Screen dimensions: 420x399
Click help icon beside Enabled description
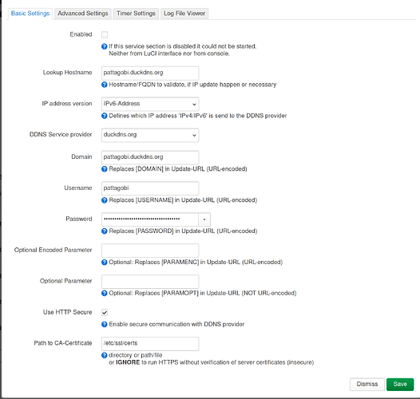104,46
